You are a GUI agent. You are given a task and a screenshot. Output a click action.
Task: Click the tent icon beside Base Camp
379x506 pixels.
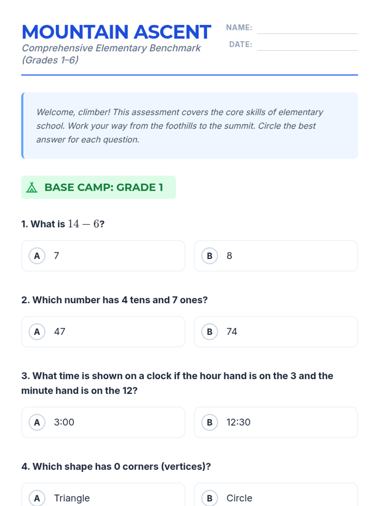(32, 187)
